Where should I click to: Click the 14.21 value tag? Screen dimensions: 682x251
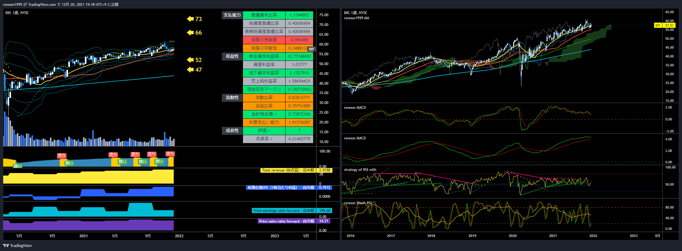pos(324,221)
